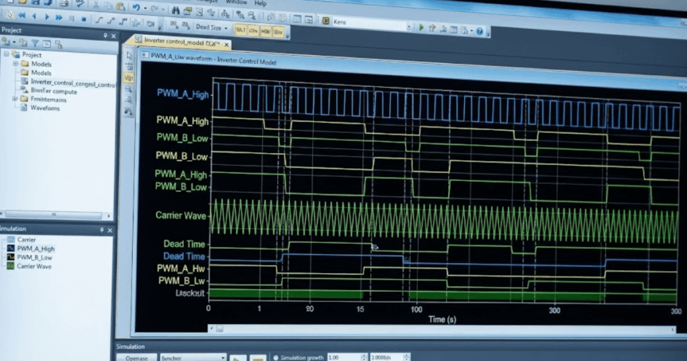The height and width of the screenshot is (361, 687).
Task: Click the binoculars Find icon in the toolbar
Action: pyautogui.click(x=176, y=10)
